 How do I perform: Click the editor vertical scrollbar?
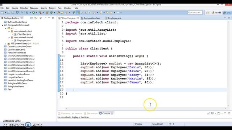[x=228, y=64]
